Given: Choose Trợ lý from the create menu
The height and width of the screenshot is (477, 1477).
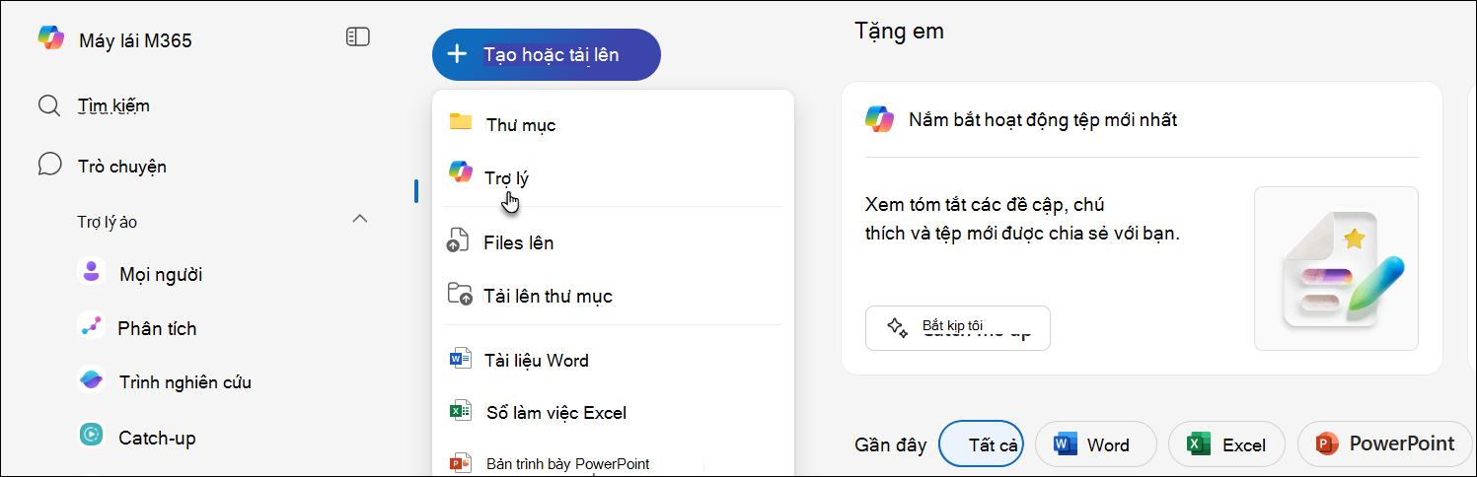Looking at the screenshot, I should pos(612,177).
